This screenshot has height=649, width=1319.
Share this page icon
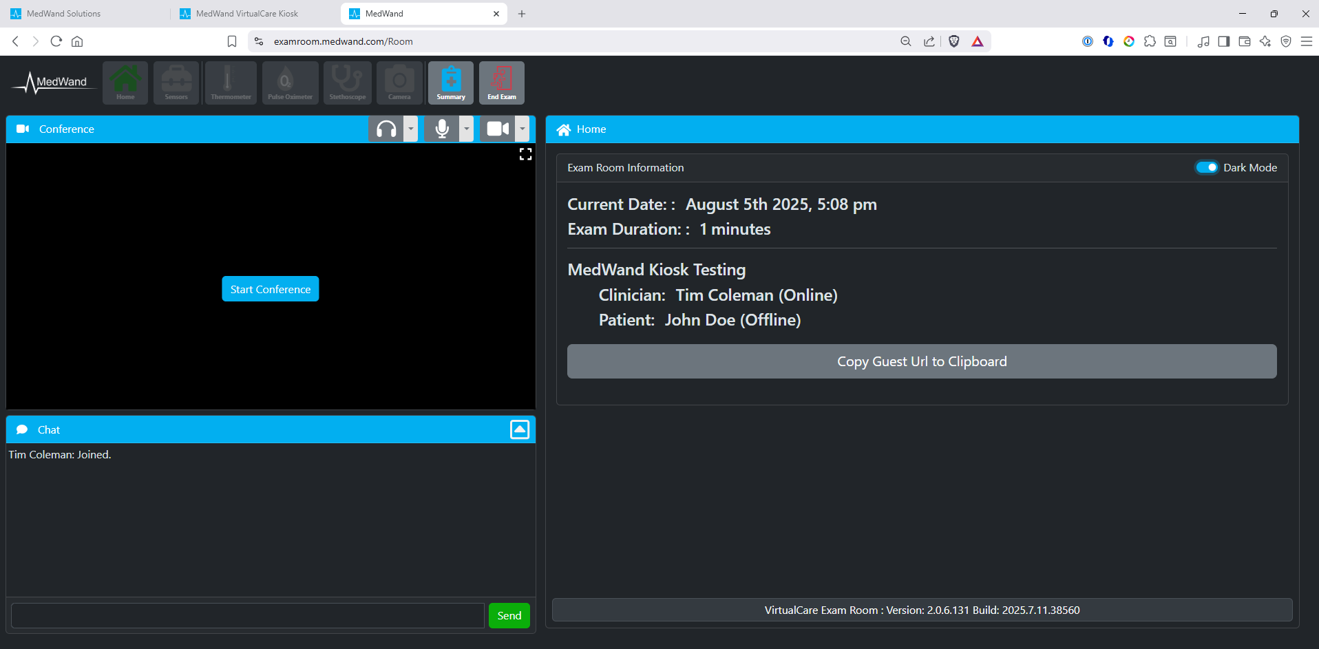coord(929,41)
